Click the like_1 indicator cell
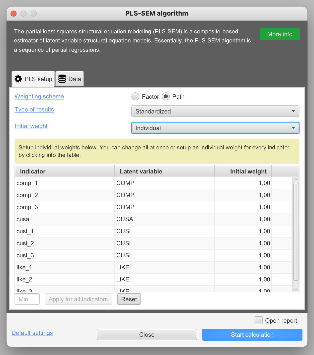The image size is (314, 355). (x=65, y=267)
